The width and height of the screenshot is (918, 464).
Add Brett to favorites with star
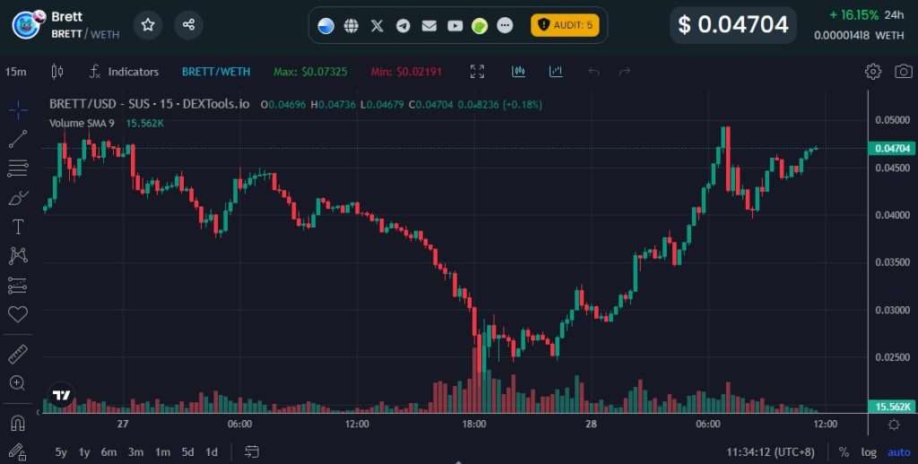point(148,25)
